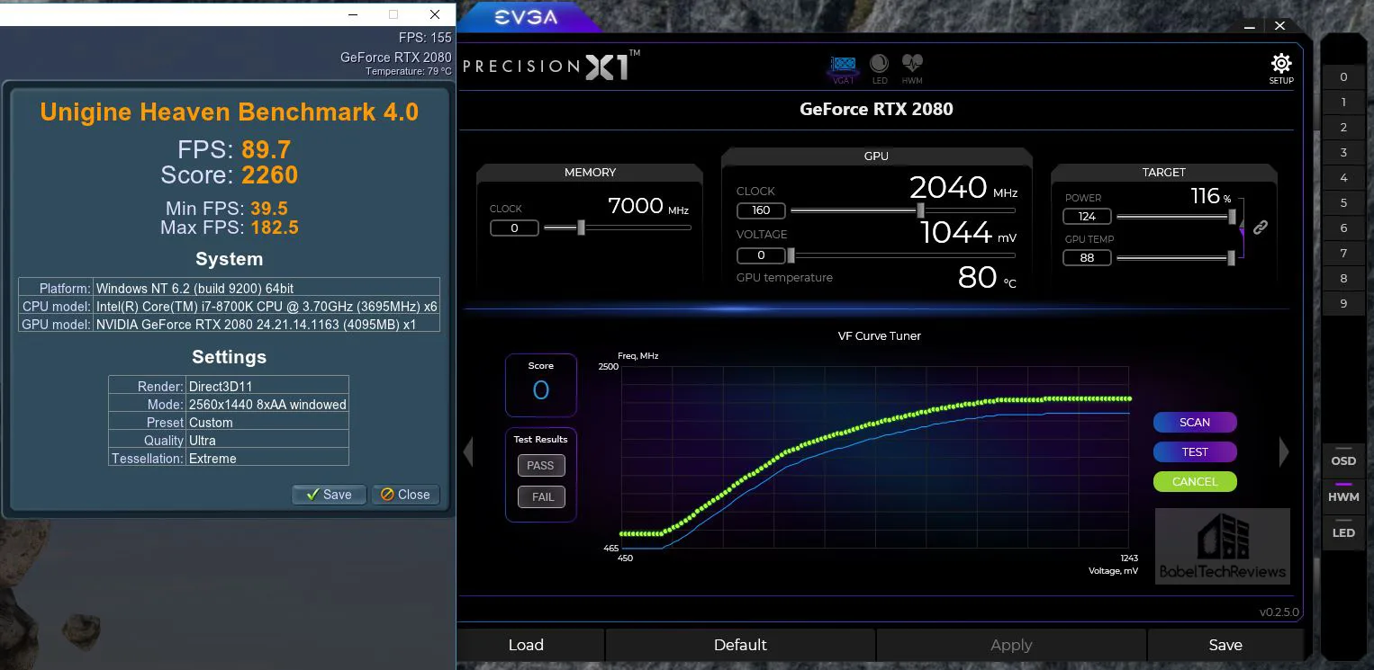Select profile slot 2
Image resolution: width=1374 pixels, height=670 pixels.
[x=1343, y=128]
